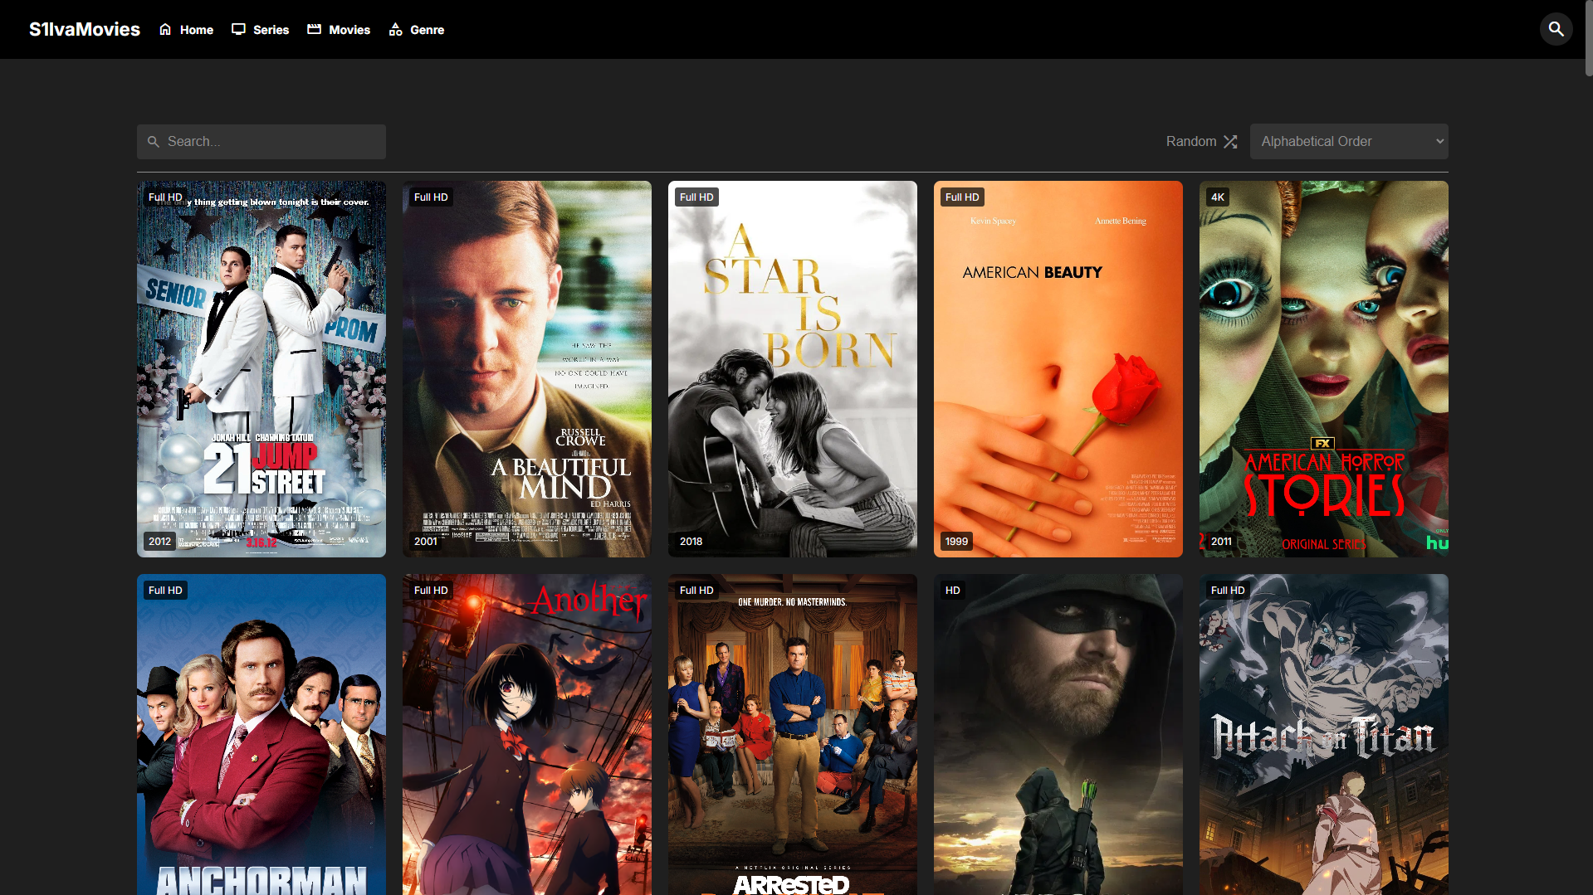
Task: Click the S1lvaMovies logo link
Action: click(x=85, y=29)
